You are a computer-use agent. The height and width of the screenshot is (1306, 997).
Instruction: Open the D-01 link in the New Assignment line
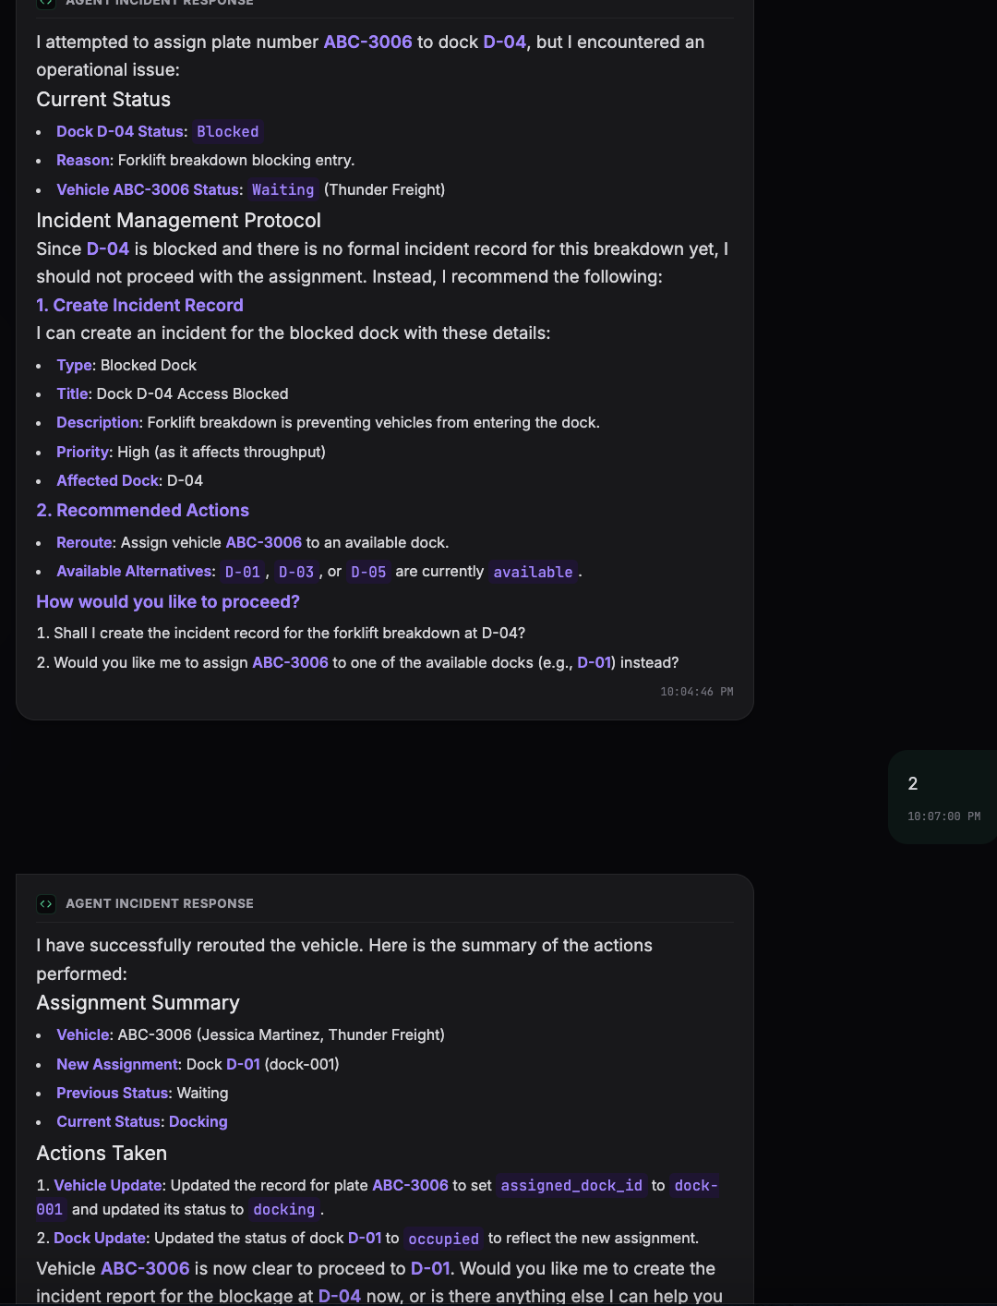[x=243, y=1064]
